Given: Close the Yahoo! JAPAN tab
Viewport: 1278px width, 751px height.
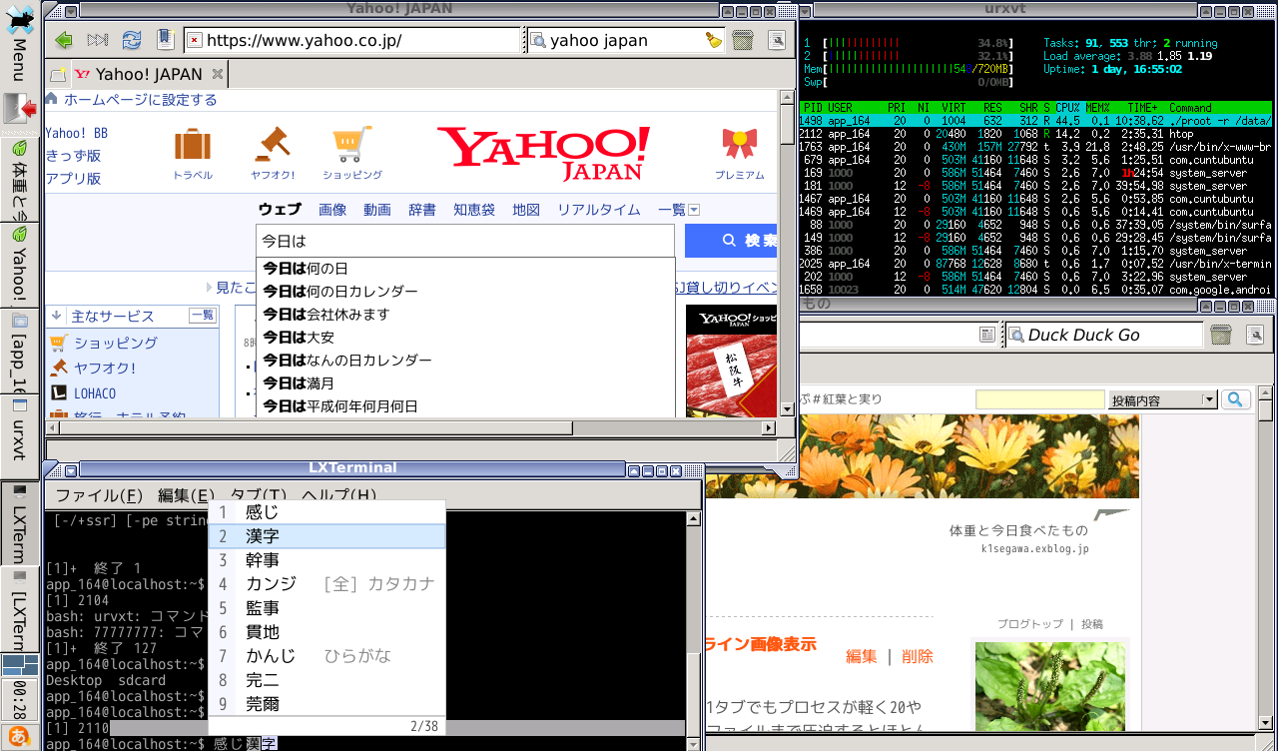Looking at the screenshot, I should click(217, 74).
